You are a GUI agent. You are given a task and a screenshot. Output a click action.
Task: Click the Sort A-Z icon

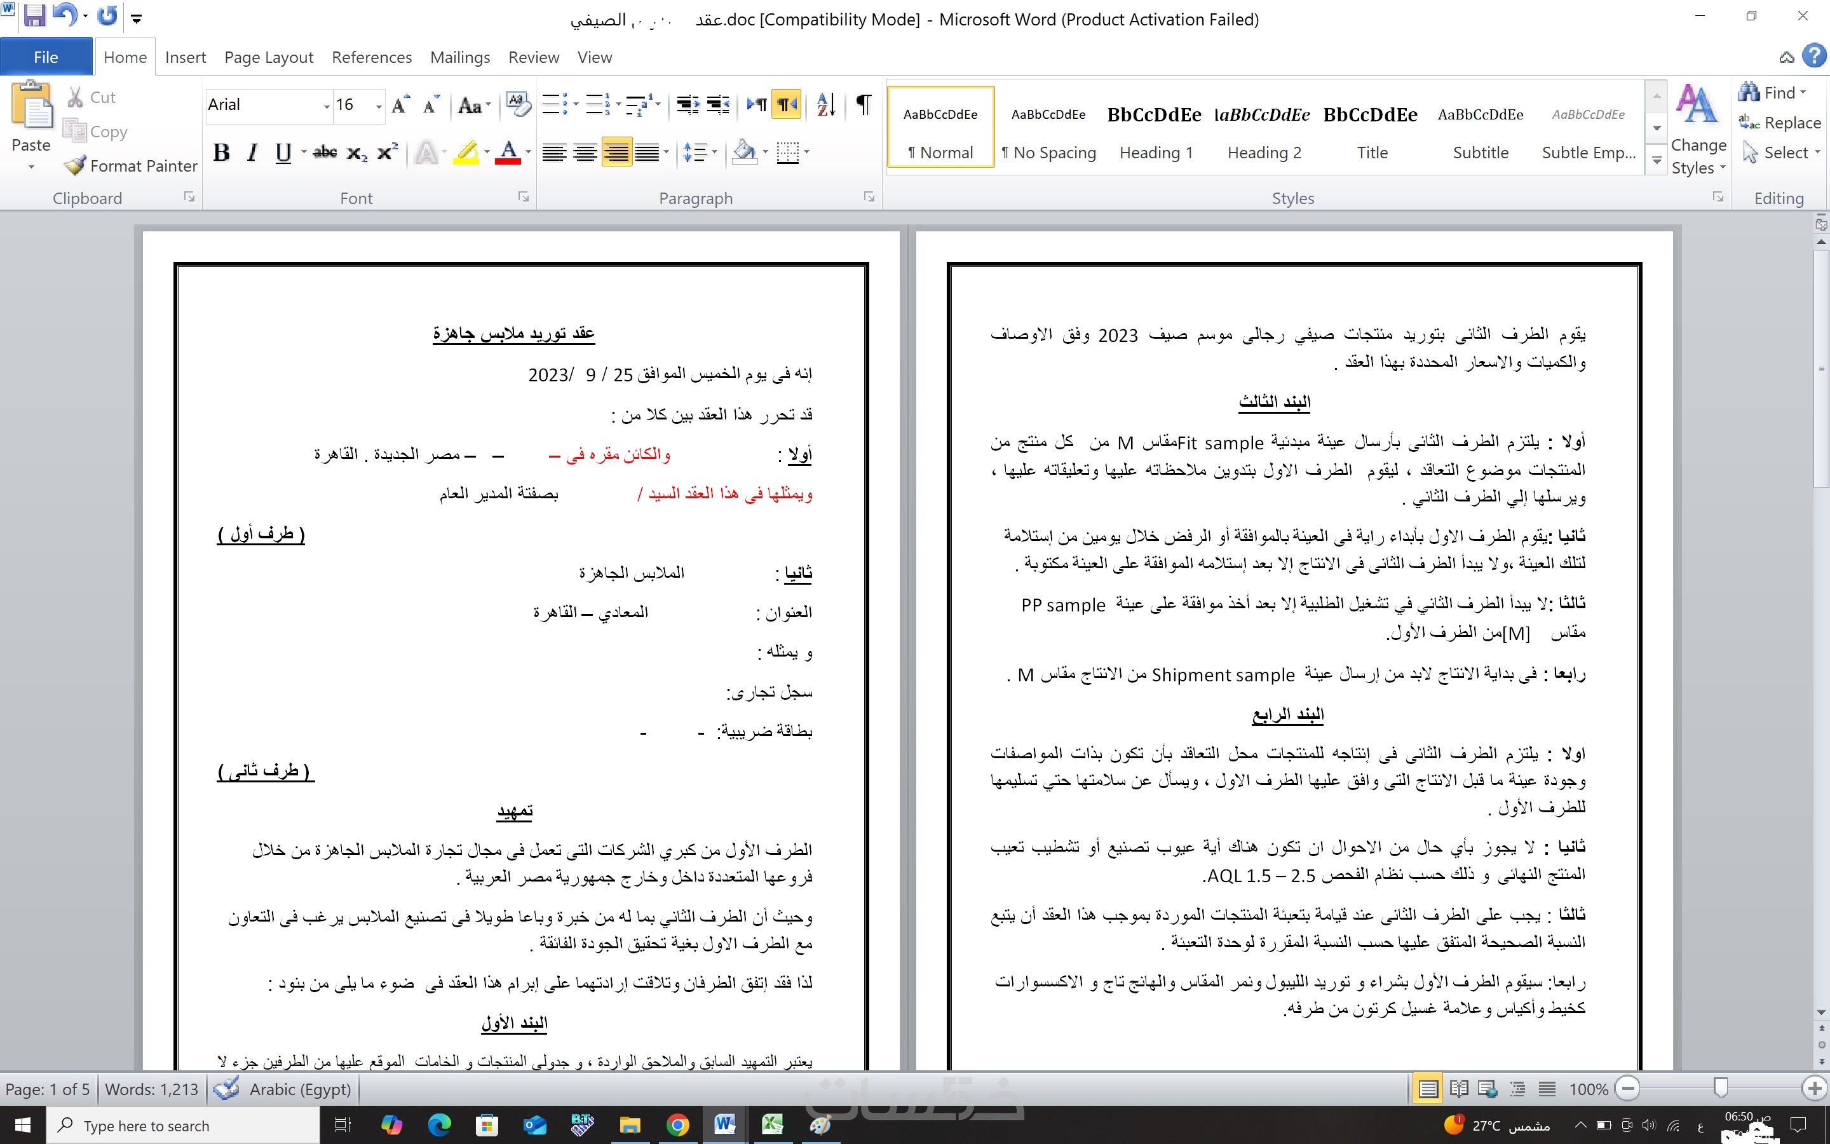point(826,104)
